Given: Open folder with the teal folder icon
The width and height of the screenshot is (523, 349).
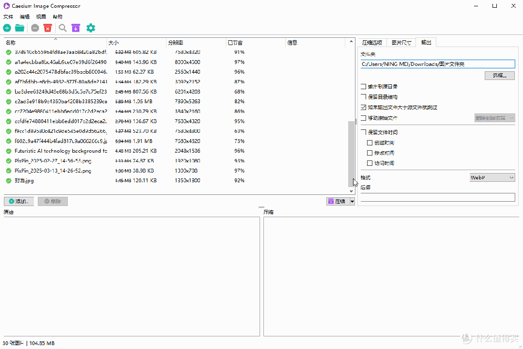Looking at the screenshot, I should pos(20,28).
